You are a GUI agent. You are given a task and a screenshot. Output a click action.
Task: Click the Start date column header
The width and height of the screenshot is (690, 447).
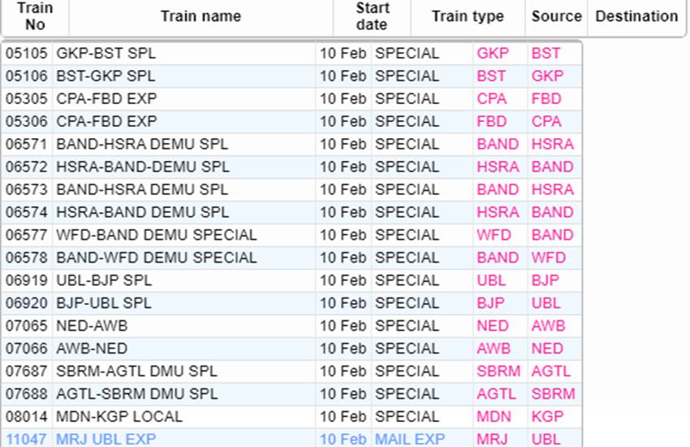pos(372,16)
